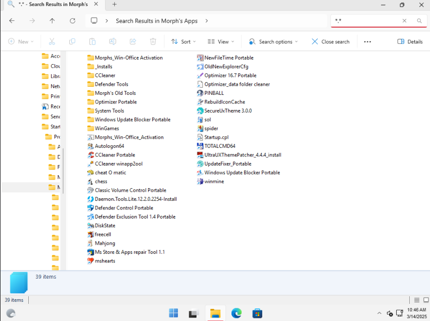Expand the address bar chevron after Morph's Apps

[x=207, y=21]
